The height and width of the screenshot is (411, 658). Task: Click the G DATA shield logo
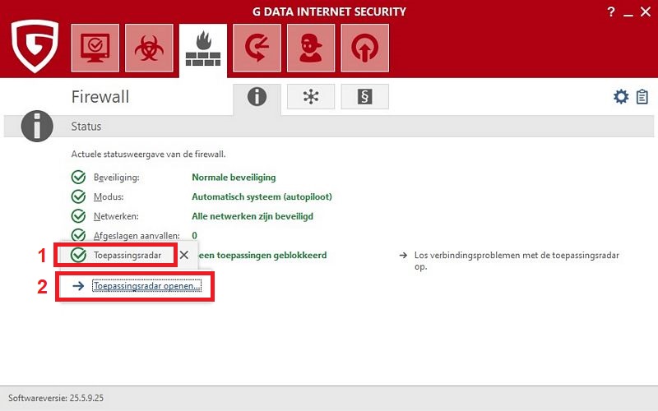[x=35, y=46]
